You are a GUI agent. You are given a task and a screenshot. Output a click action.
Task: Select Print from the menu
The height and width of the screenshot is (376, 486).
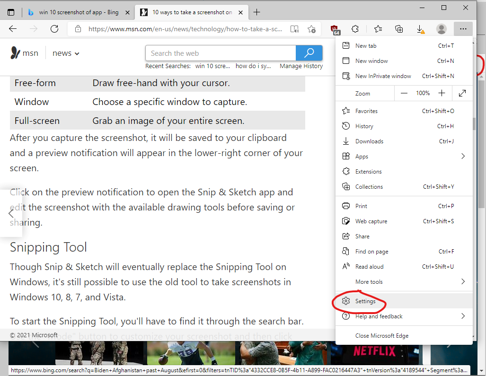point(404,206)
